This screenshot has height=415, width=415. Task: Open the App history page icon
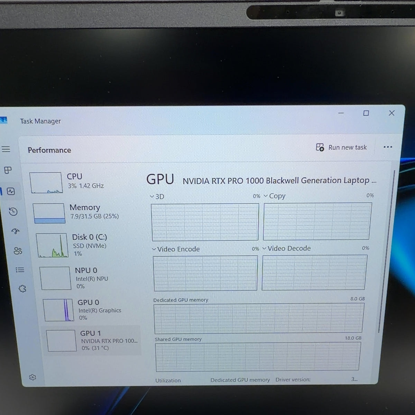click(x=13, y=212)
